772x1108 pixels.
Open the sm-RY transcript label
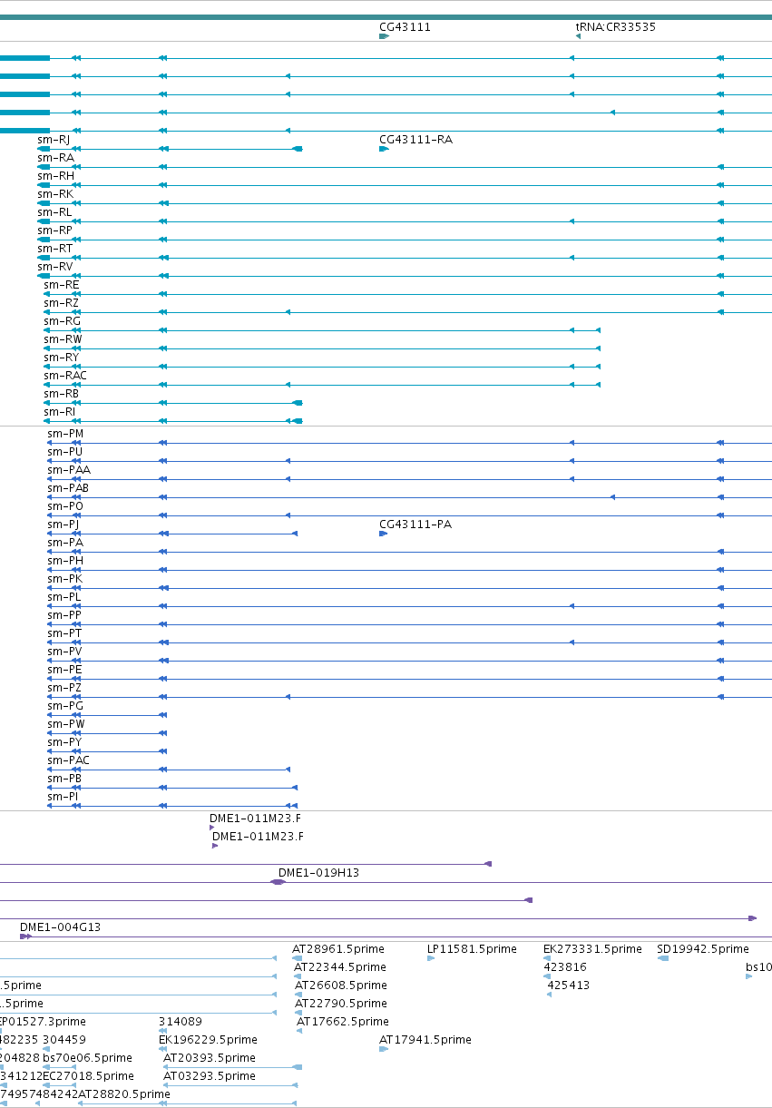tap(62, 358)
